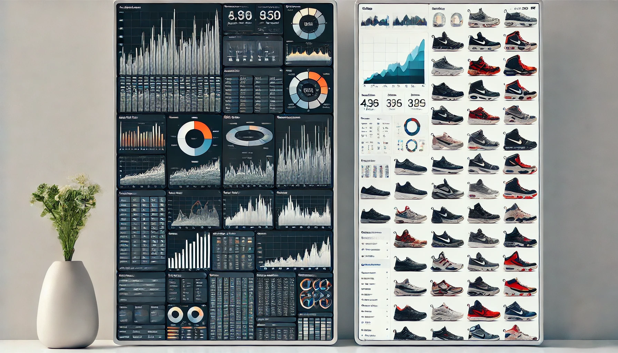
Task: Open the beige pink low-top sneaker thumbnail
Action: (447, 141)
